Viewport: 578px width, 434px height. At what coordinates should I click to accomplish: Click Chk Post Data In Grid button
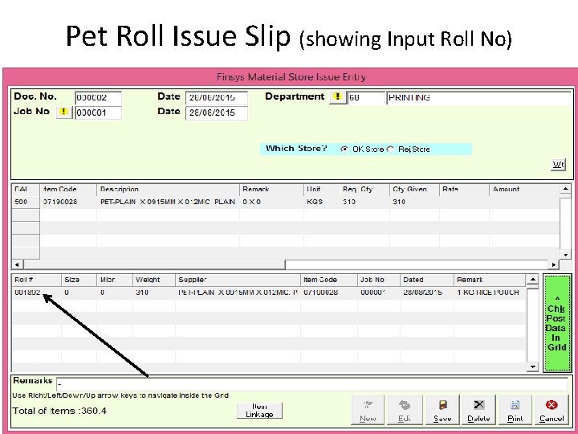[x=556, y=323]
